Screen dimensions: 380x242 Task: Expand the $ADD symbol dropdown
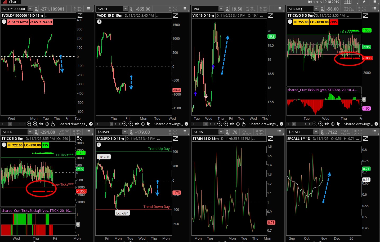pos(126,9)
